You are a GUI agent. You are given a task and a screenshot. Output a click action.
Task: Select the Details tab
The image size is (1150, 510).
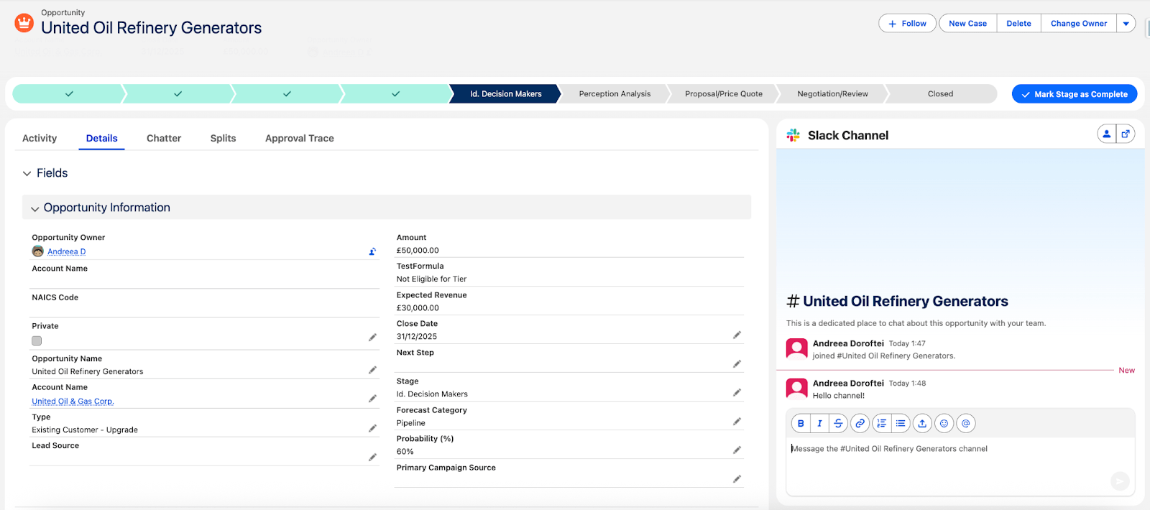point(101,138)
